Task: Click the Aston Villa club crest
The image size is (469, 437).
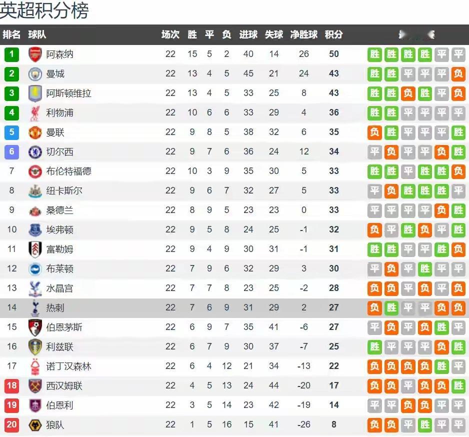Action: (x=35, y=93)
